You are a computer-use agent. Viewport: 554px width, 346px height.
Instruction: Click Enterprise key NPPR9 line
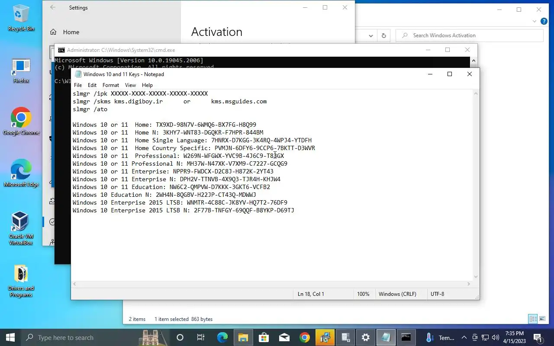[x=173, y=171]
